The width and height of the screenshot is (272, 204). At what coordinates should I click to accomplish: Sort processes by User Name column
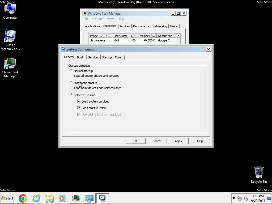pyautogui.click(x=121, y=36)
